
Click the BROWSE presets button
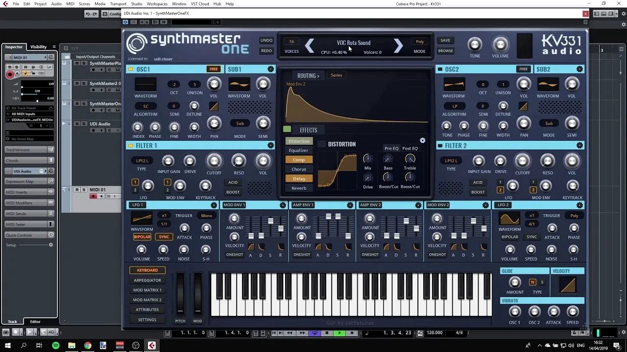pyautogui.click(x=445, y=51)
